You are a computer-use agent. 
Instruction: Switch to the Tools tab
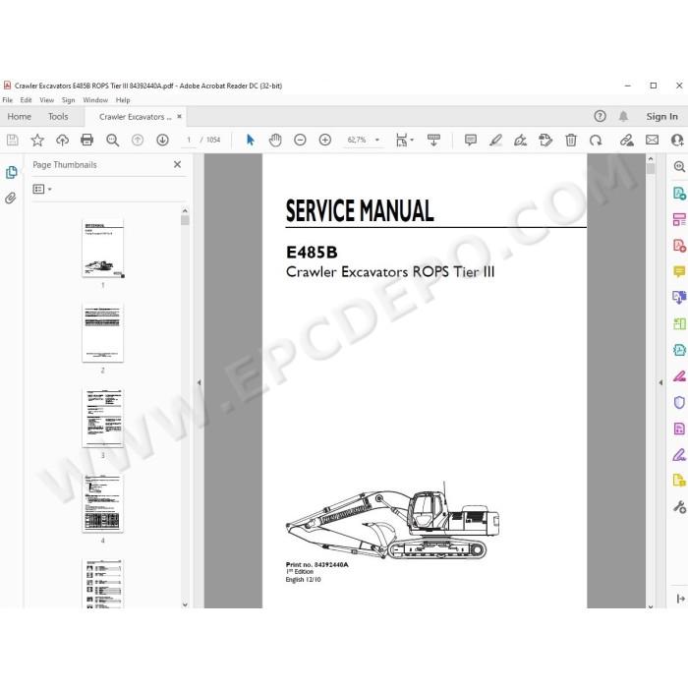click(x=58, y=117)
